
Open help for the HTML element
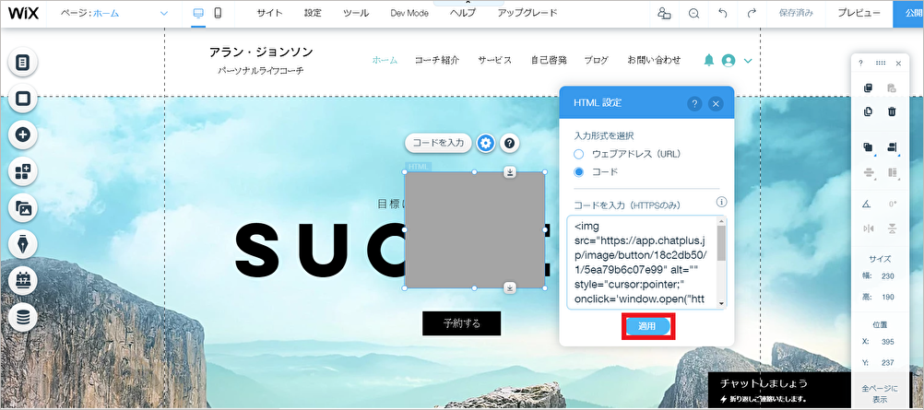tap(510, 143)
